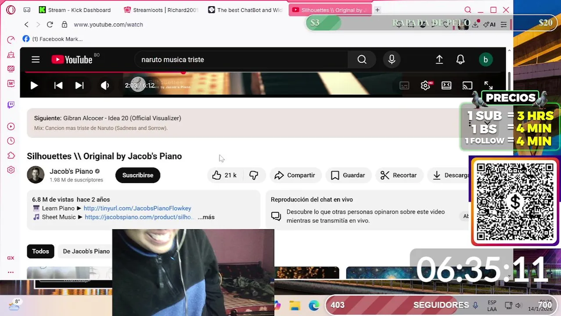This screenshot has width=561, height=316.
Task: Open sidebar three-dot more options
Action: pos(11,272)
